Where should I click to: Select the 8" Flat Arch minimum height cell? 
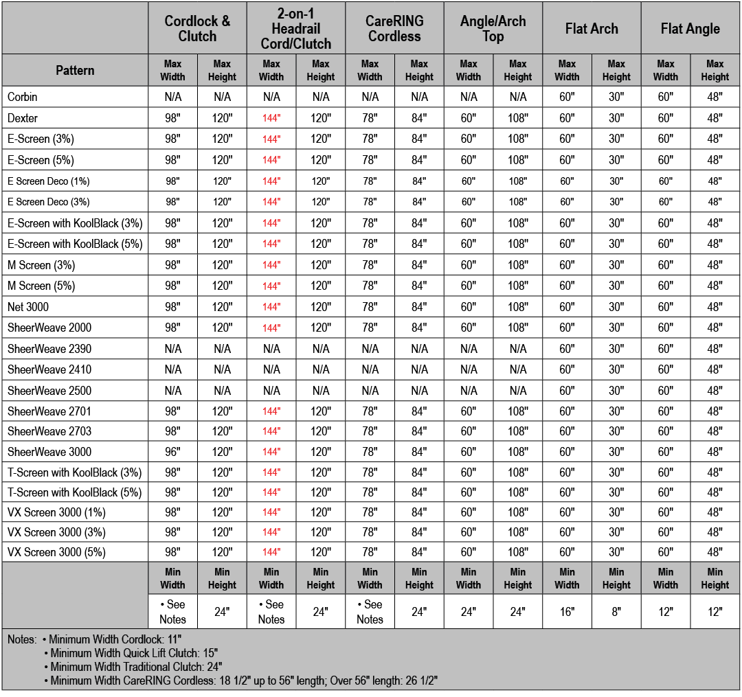(616, 612)
